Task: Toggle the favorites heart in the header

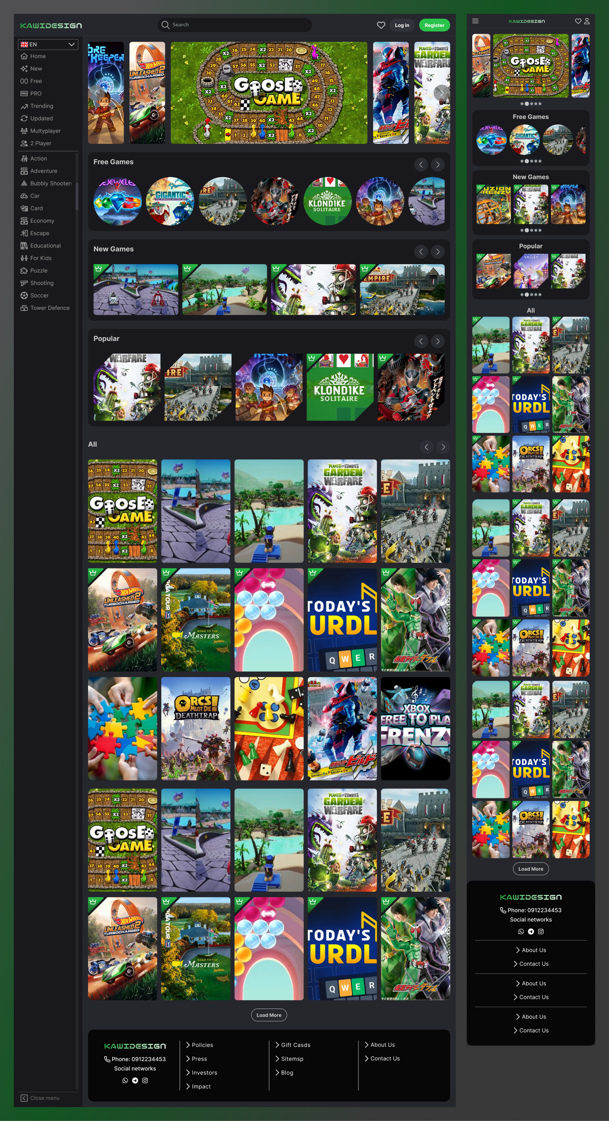Action: [381, 25]
